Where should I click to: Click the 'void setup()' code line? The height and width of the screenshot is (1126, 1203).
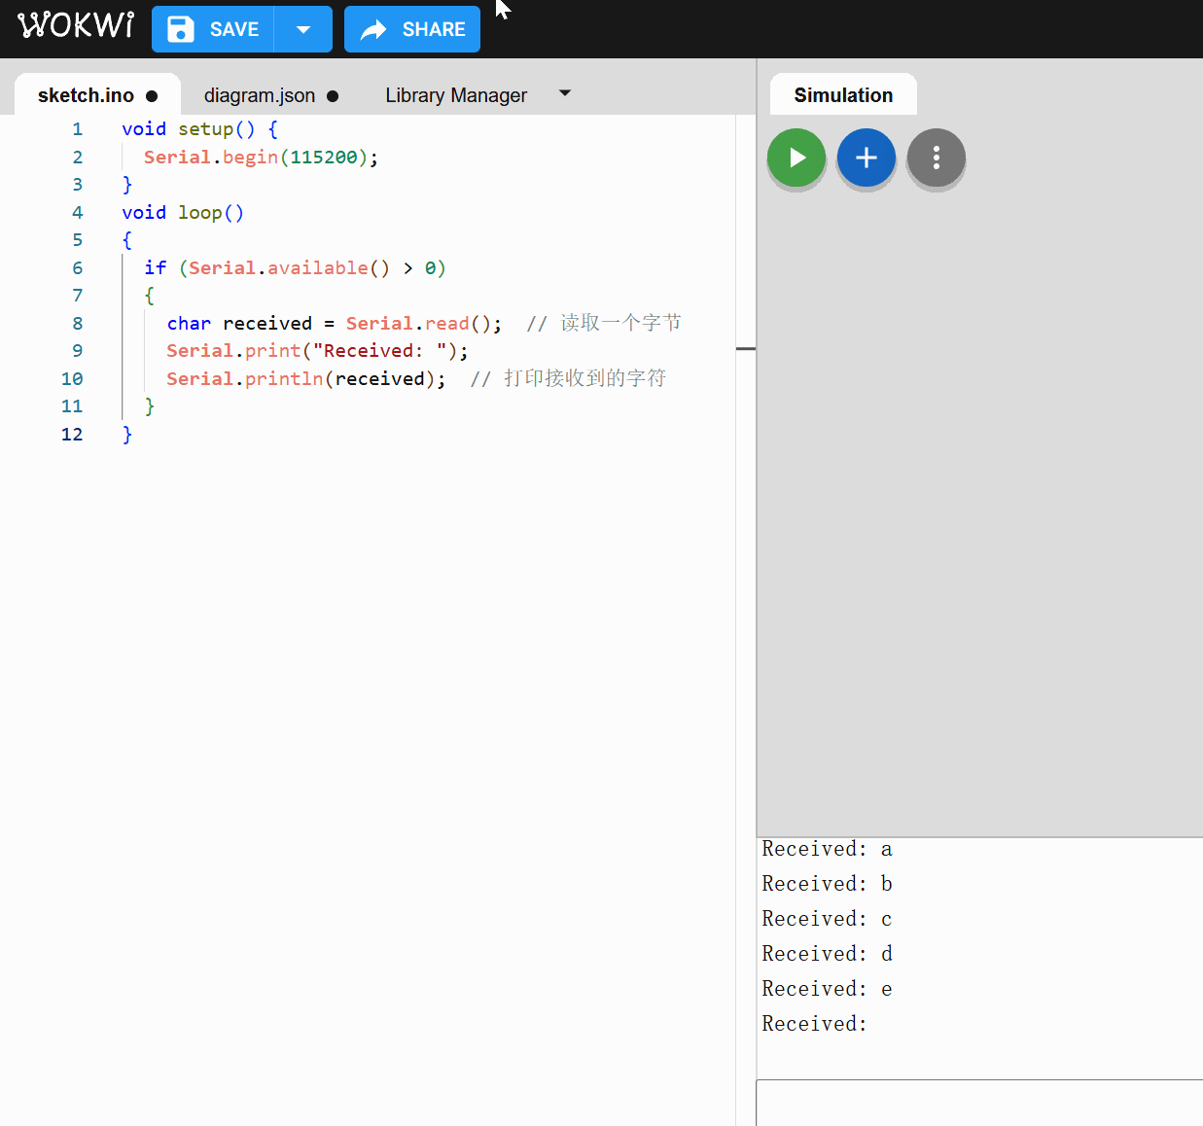click(x=199, y=129)
